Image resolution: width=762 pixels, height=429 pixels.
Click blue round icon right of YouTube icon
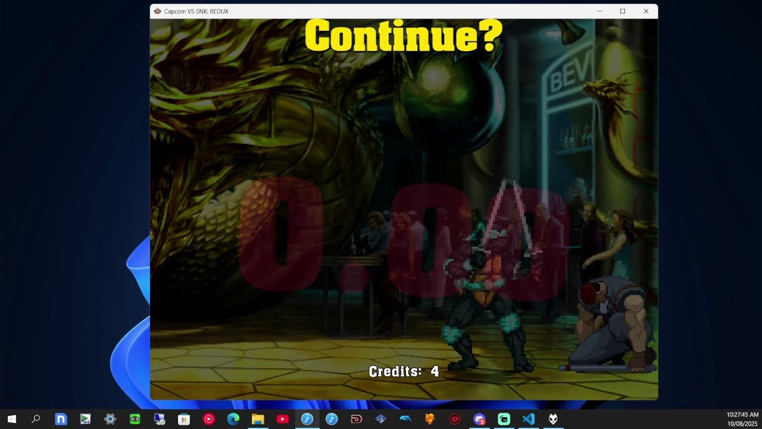click(x=307, y=419)
